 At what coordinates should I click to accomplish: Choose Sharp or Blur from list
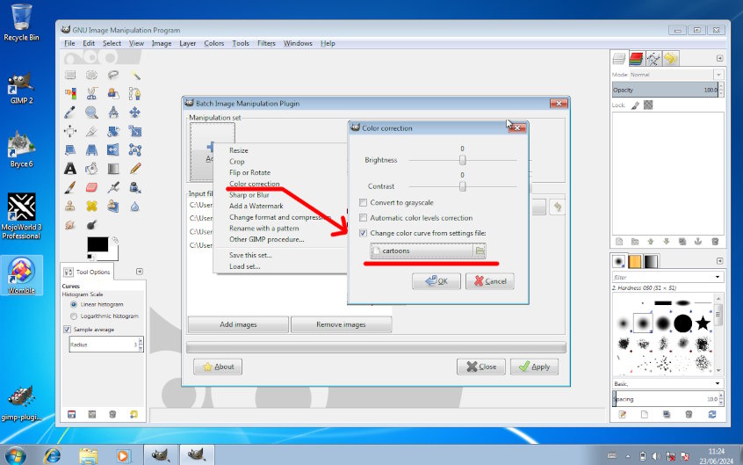coord(249,195)
